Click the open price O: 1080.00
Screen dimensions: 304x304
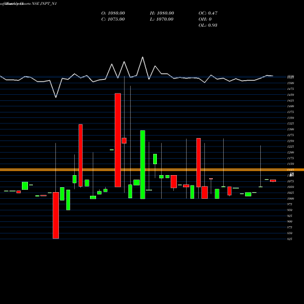(x=113, y=13)
